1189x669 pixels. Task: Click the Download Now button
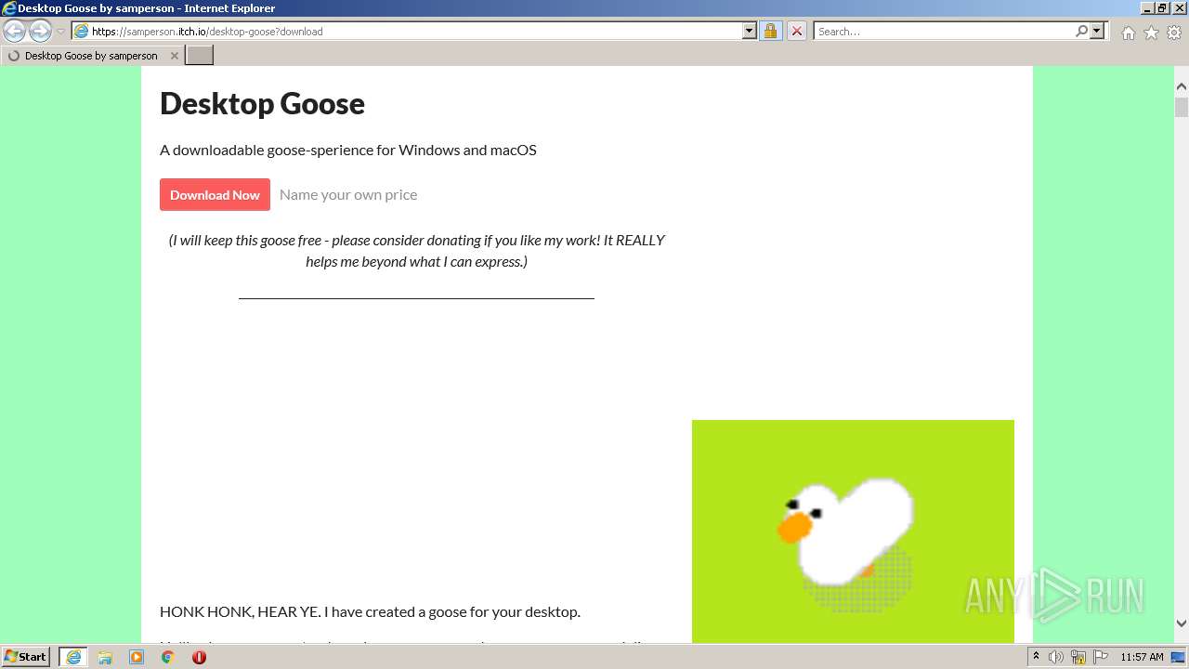coord(215,194)
